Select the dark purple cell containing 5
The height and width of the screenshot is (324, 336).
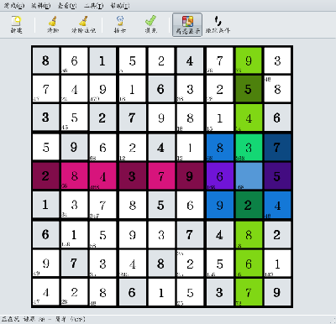click(277, 176)
